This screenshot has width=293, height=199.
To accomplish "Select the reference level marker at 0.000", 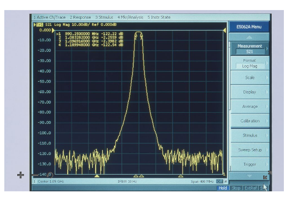I will pyautogui.click(x=54, y=30).
